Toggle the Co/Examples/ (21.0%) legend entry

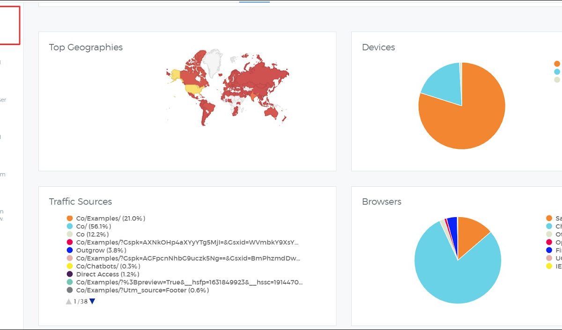pos(111,218)
